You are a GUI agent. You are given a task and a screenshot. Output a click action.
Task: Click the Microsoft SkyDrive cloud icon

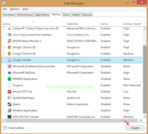(x=9, y=73)
